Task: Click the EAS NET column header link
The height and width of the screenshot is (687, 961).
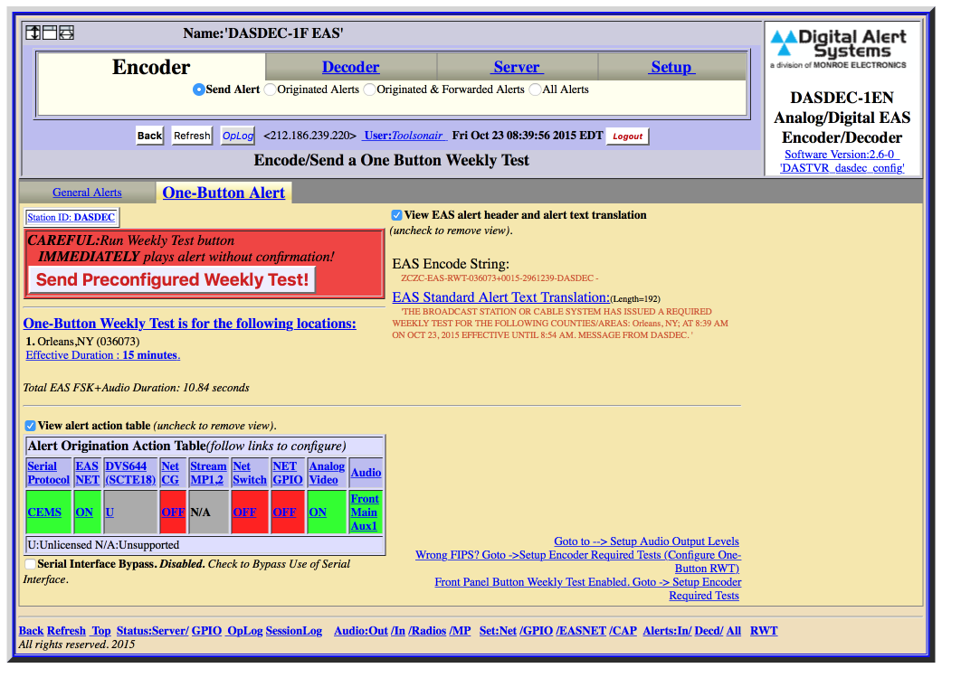Action: pyautogui.click(x=87, y=474)
